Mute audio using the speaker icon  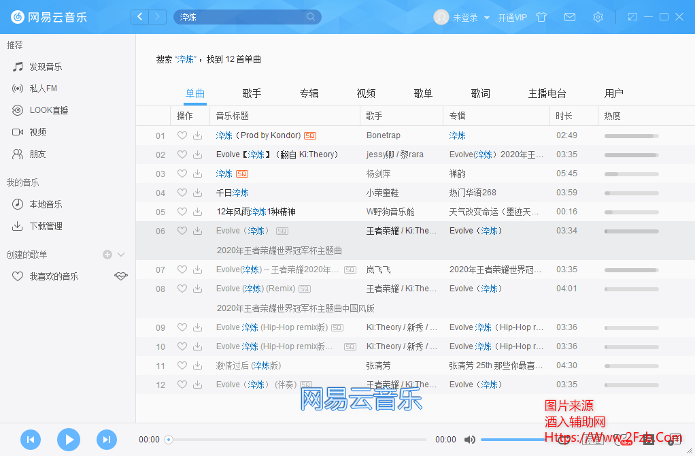(469, 440)
